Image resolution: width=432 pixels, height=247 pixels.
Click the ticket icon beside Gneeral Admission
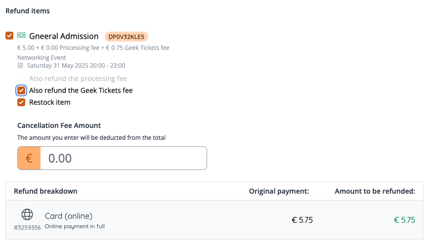tap(21, 36)
